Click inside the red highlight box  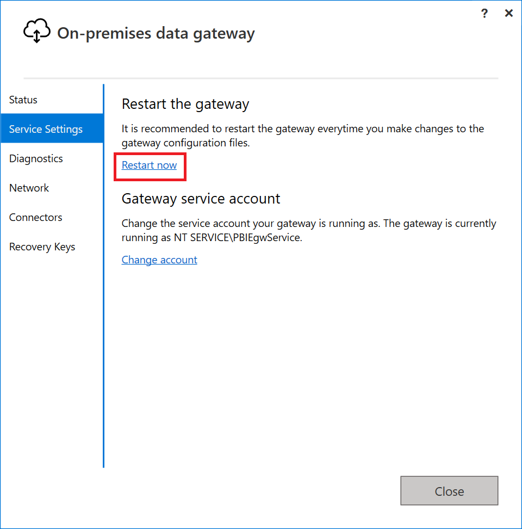149,166
